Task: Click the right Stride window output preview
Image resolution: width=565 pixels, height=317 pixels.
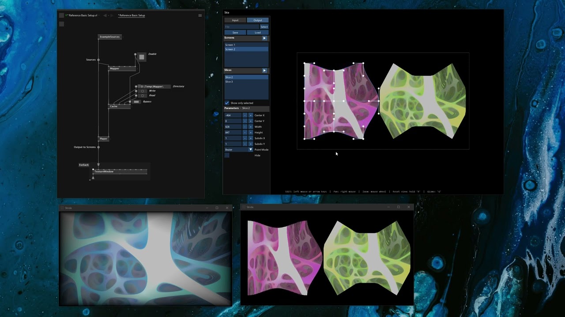Action: pyautogui.click(x=327, y=258)
